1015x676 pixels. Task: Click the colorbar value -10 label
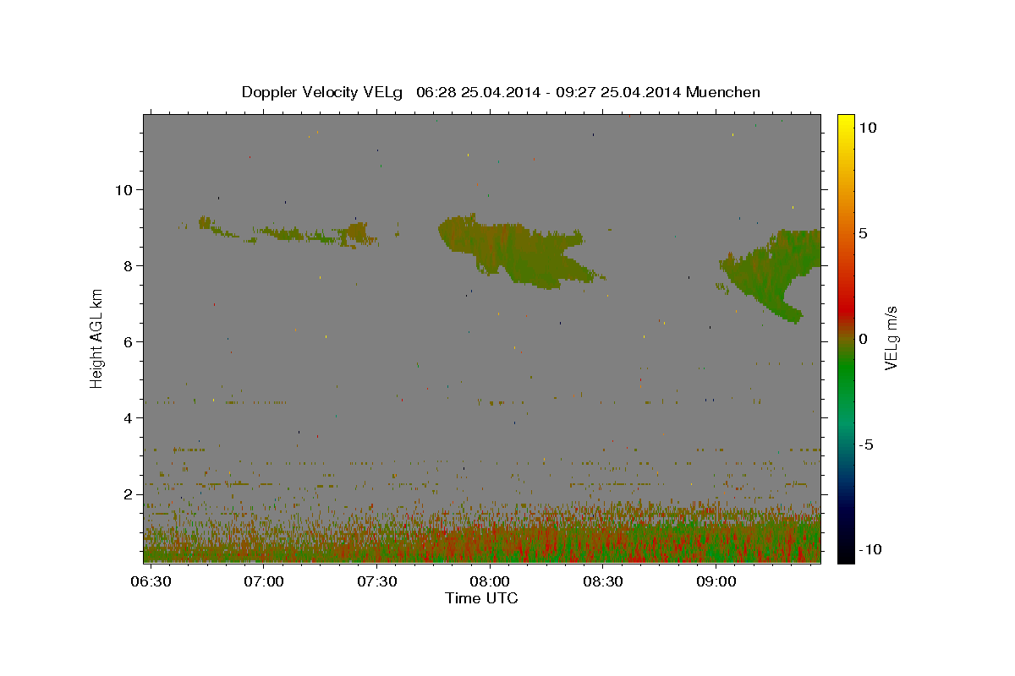(870, 550)
